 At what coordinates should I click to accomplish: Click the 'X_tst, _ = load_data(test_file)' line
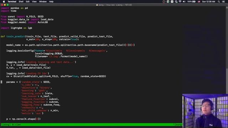tap(28, 68)
